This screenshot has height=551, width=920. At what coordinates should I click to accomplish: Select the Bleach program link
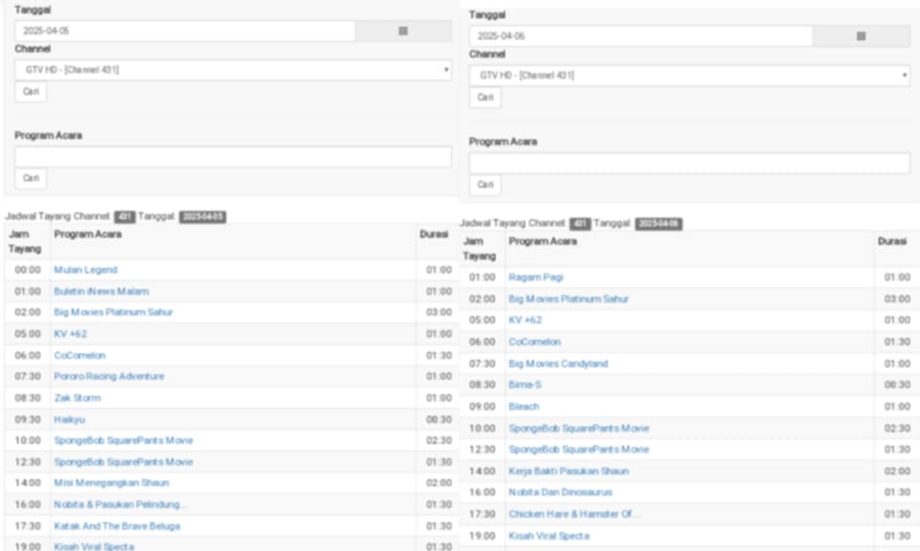(x=523, y=406)
